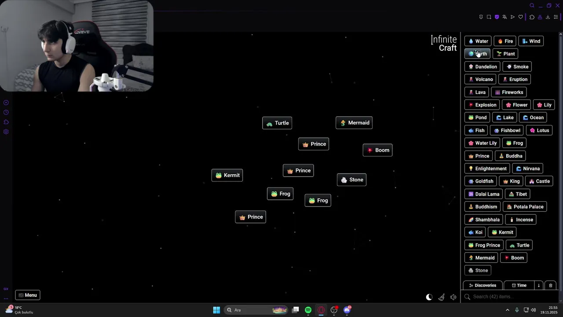
Task: Pick Dandelion from sidebar list
Action: 483,66
